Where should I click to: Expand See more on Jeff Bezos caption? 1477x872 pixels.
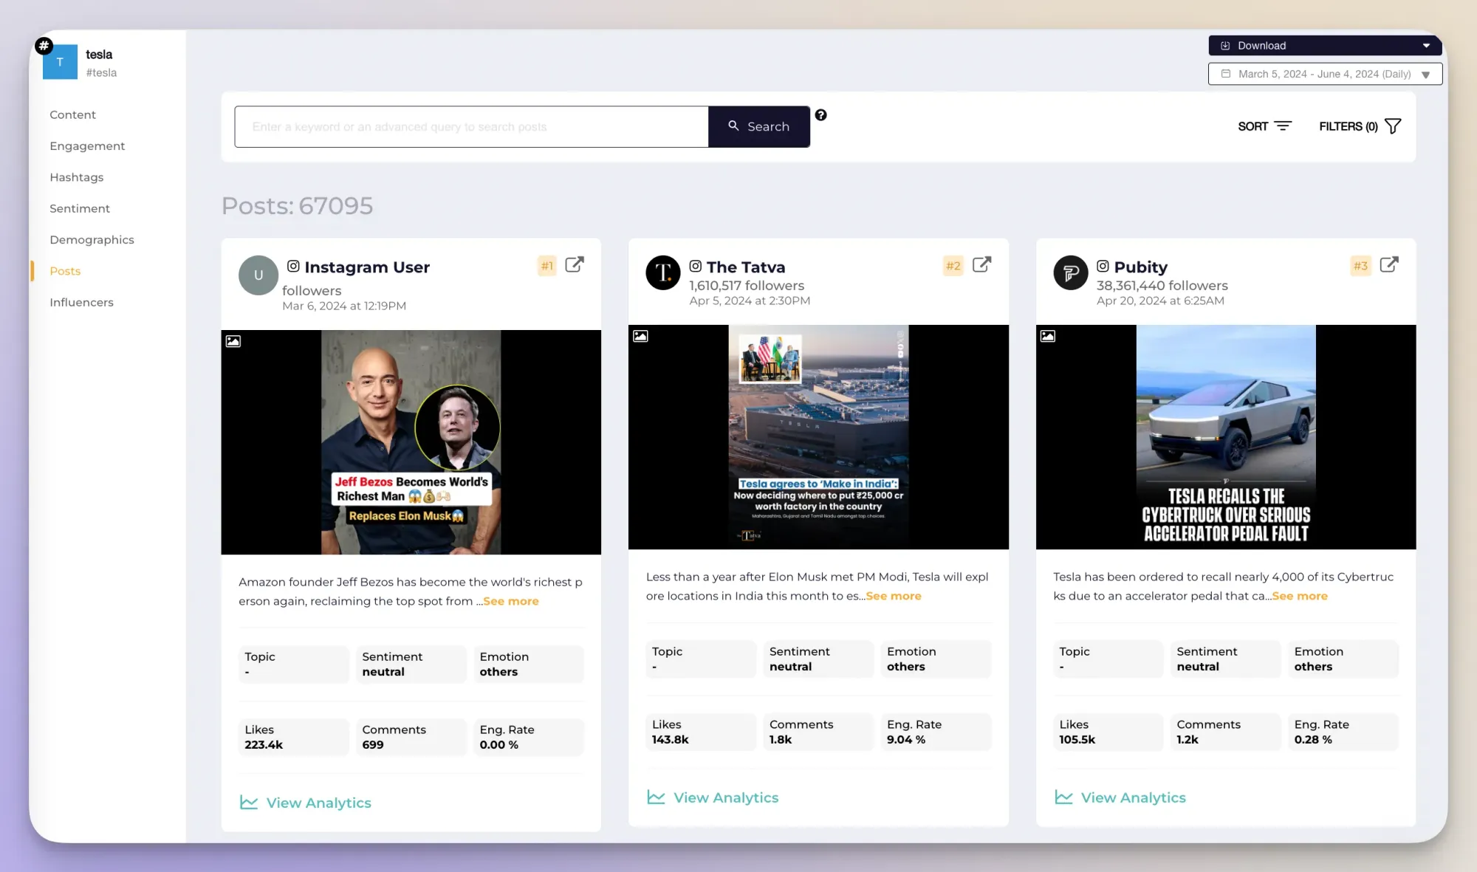pos(511,601)
